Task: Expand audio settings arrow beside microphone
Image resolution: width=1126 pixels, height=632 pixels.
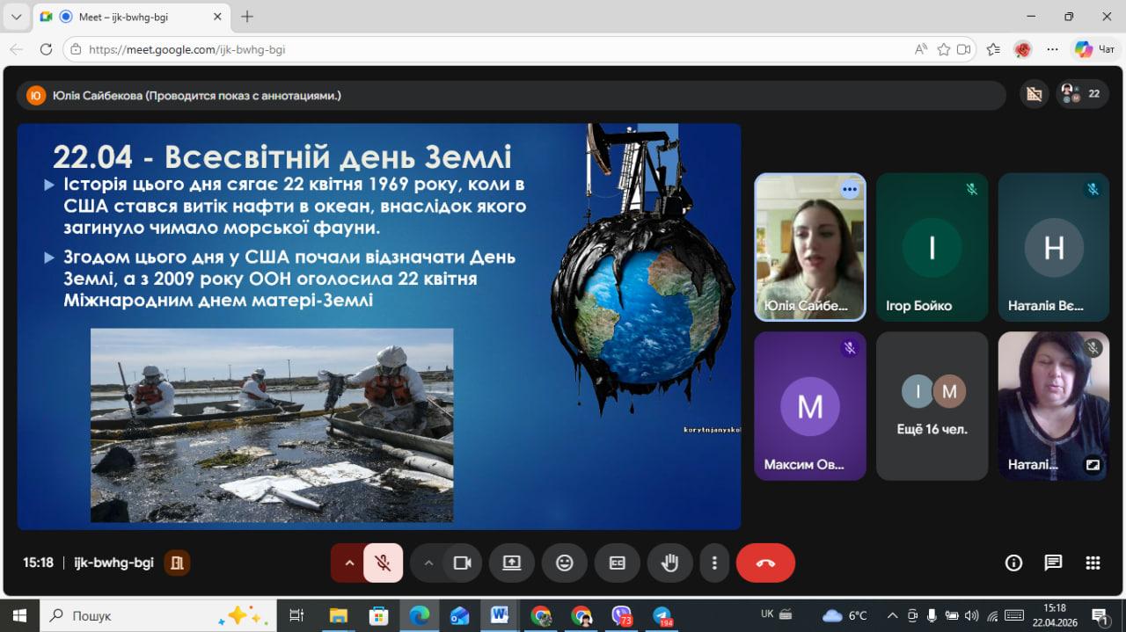Action: (x=349, y=563)
